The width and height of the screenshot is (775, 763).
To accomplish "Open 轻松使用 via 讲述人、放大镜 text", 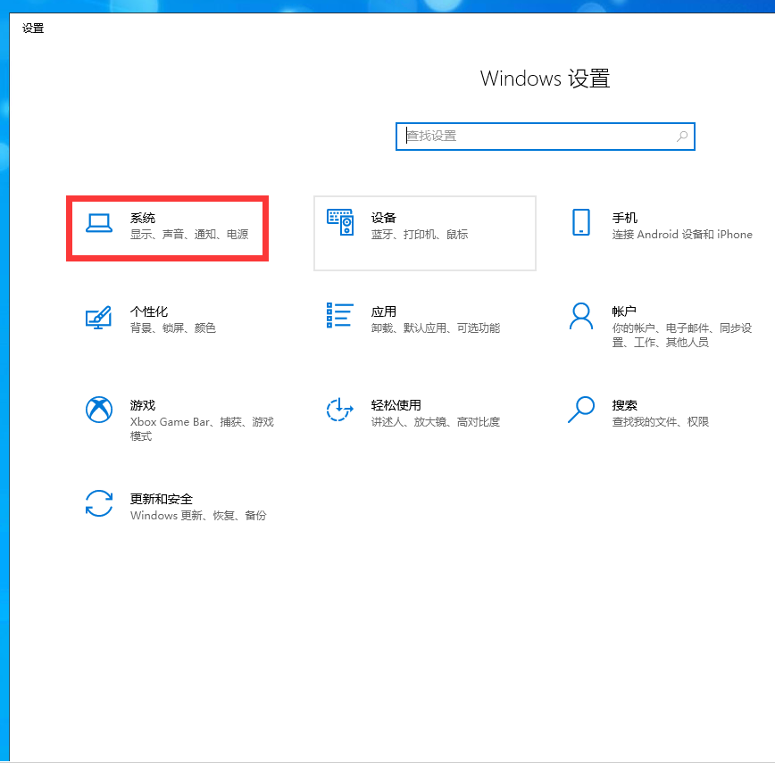I will [x=436, y=422].
